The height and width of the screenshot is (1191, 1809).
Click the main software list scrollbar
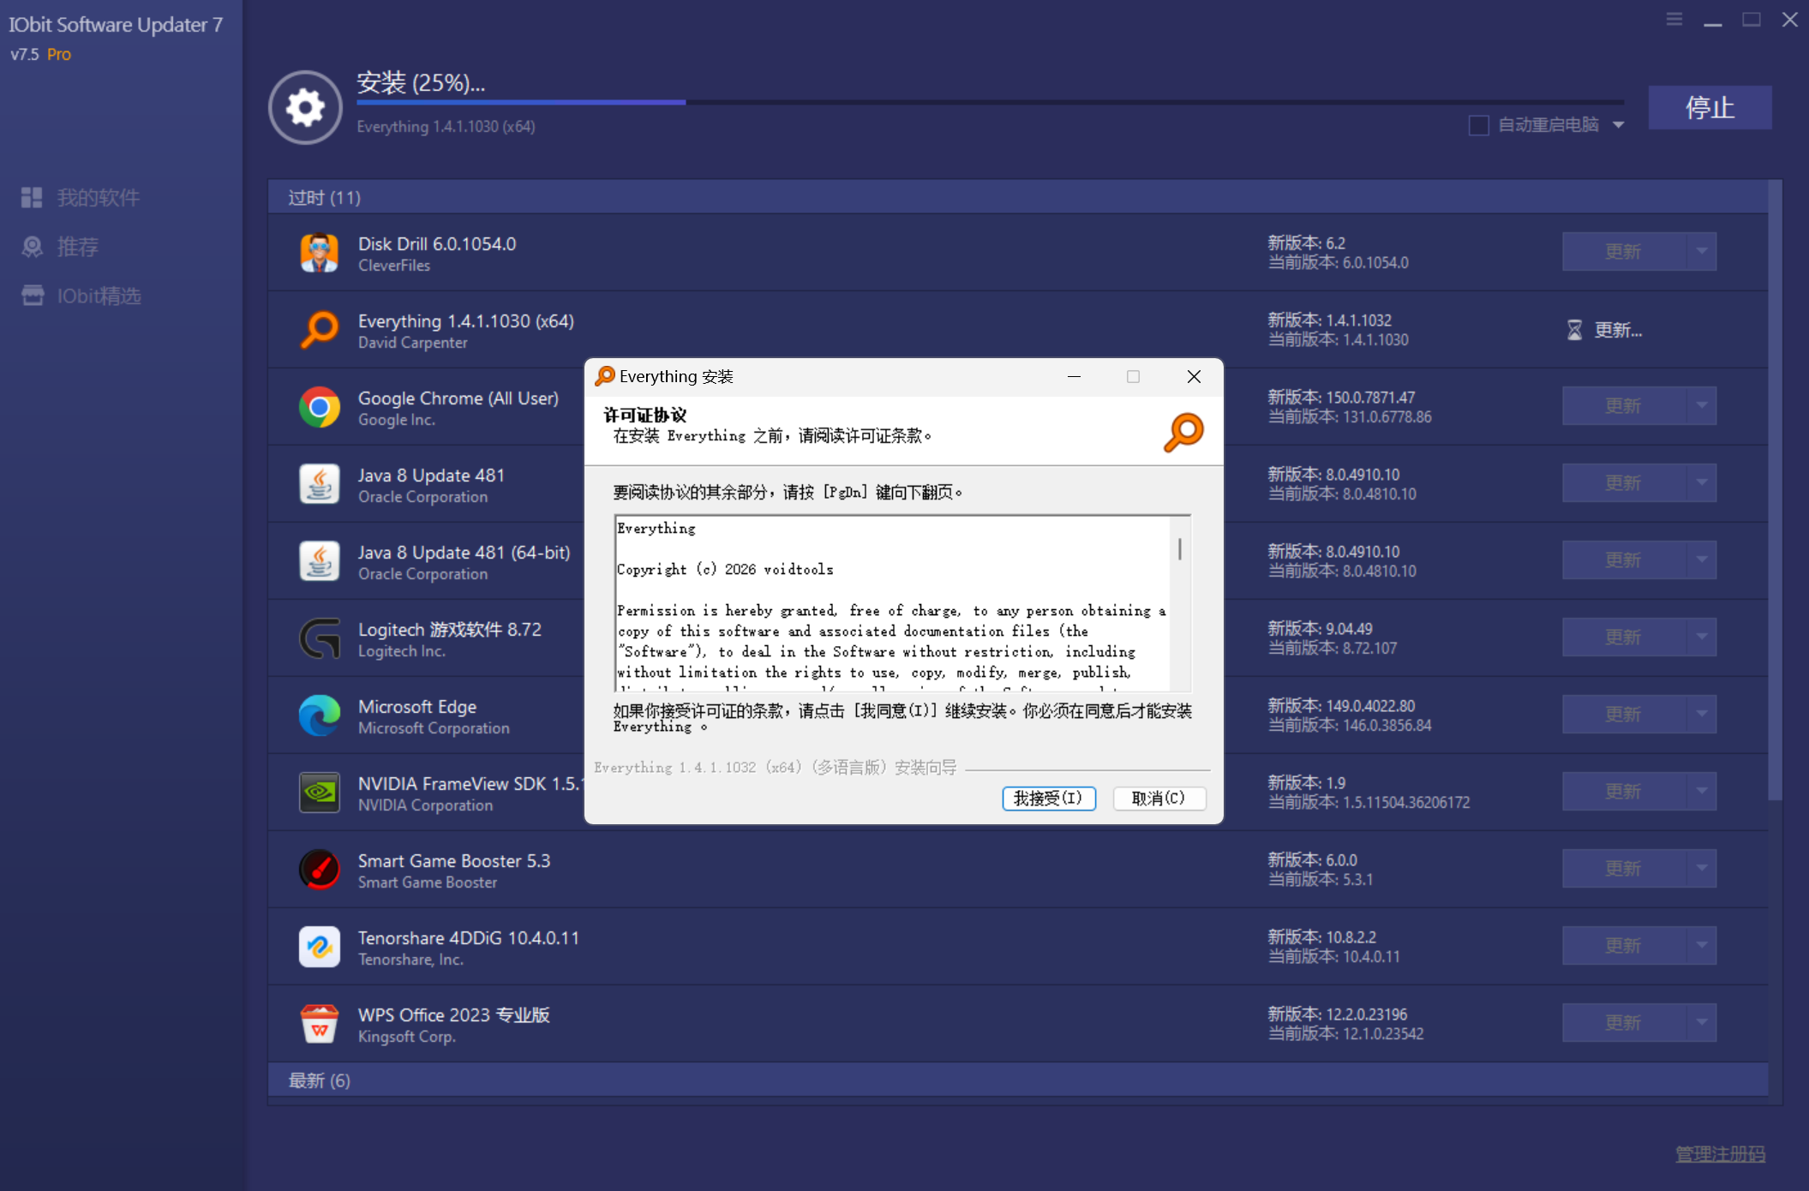coord(1775,491)
